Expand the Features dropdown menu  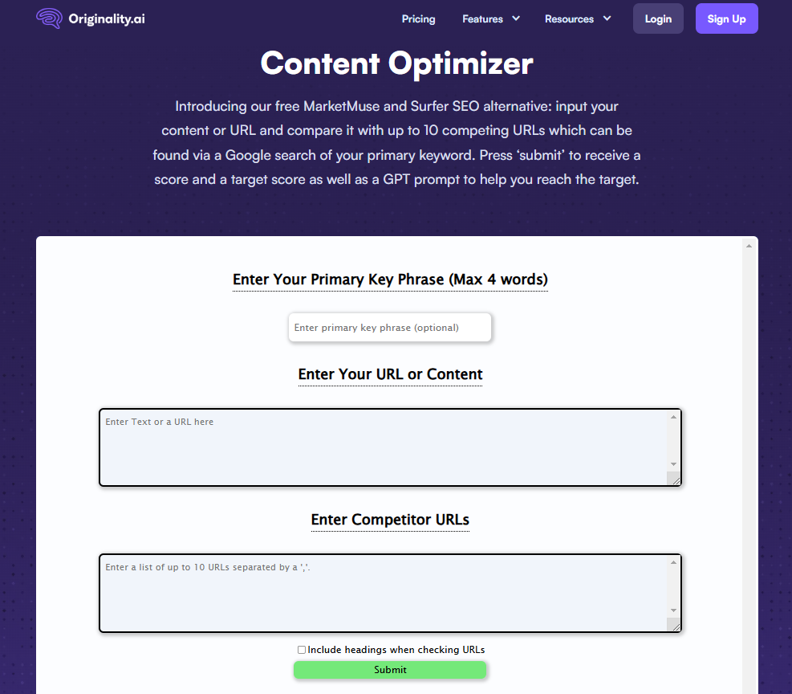coord(490,18)
